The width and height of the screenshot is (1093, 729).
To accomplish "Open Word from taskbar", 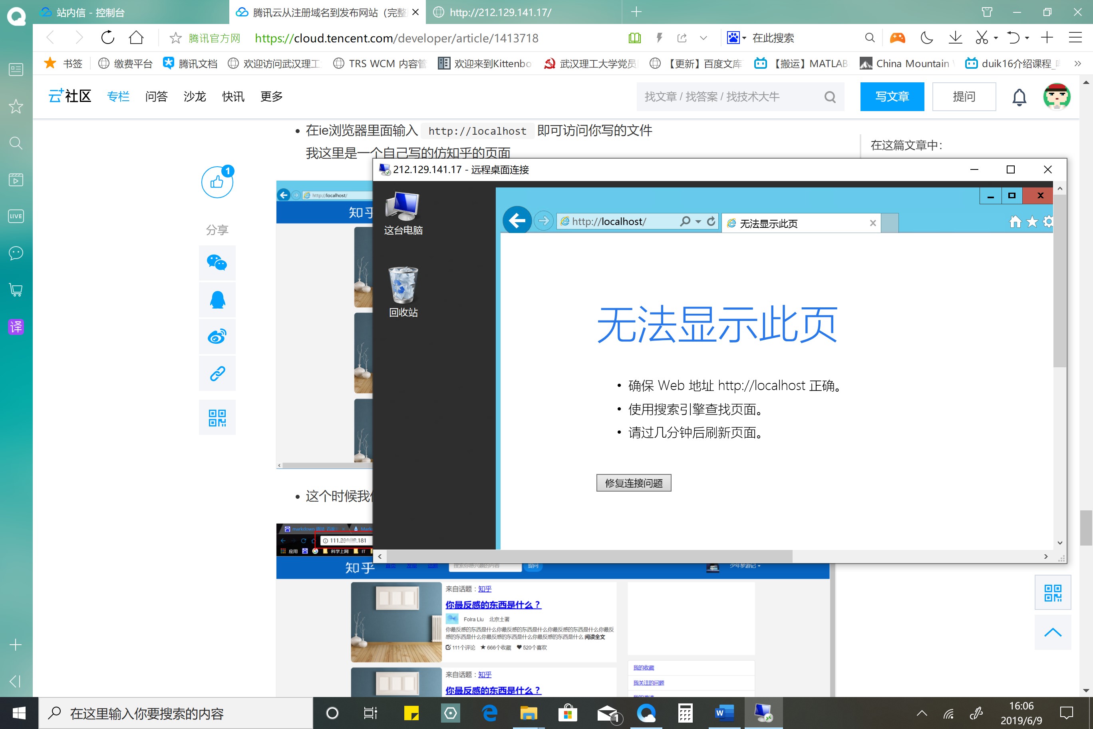I will pyautogui.click(x=725, y=713).
